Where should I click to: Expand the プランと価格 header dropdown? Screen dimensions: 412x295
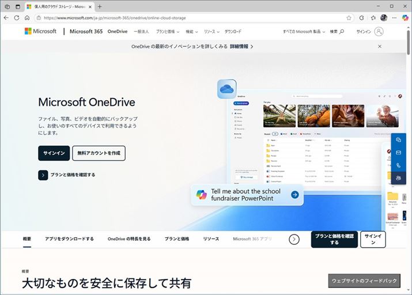pos(168,32)
